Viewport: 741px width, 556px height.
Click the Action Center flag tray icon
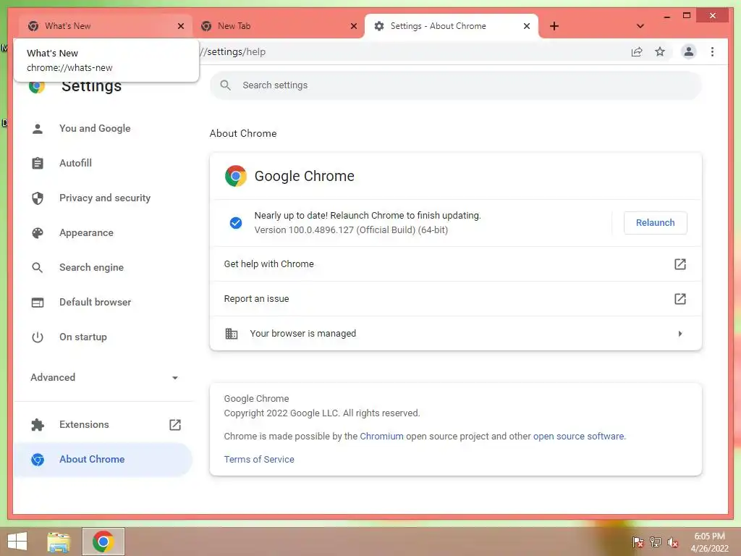click(x=638, y=542)
